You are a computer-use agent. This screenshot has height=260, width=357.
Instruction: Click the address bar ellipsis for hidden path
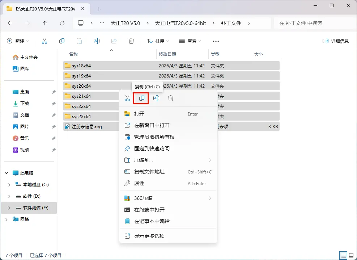[x=102, y=23]
